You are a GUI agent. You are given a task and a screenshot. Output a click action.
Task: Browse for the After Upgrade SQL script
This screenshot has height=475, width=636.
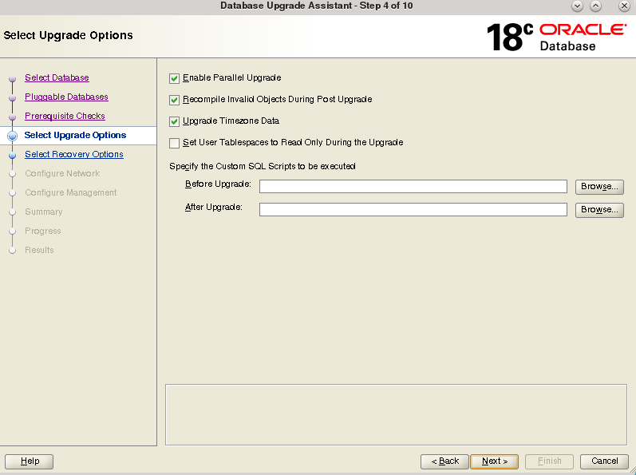(x=599, y=210)
